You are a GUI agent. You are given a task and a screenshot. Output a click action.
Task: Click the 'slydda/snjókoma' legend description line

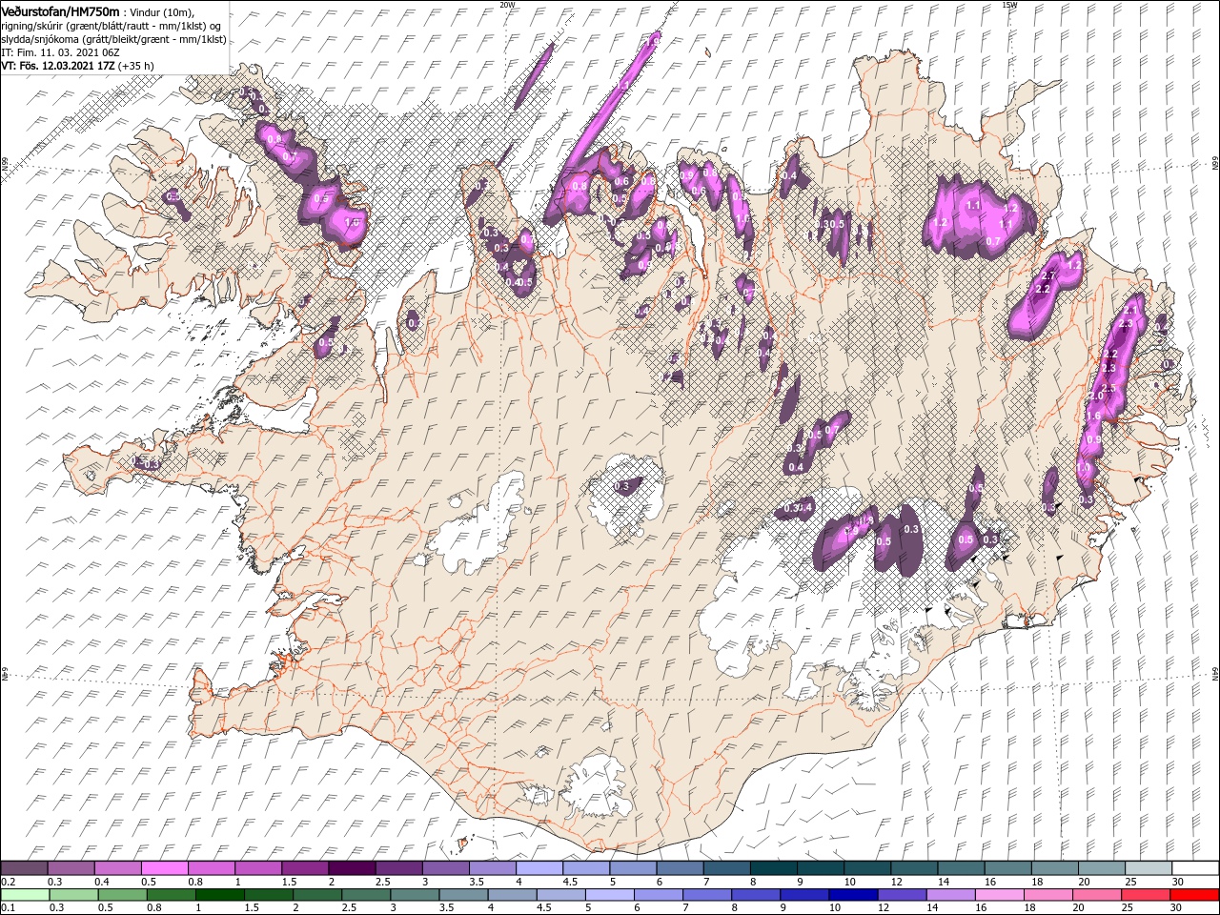click(113, 39)
